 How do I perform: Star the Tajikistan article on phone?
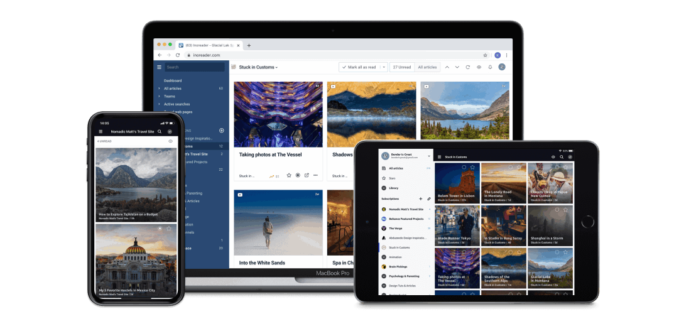click(x=169, y=153)
